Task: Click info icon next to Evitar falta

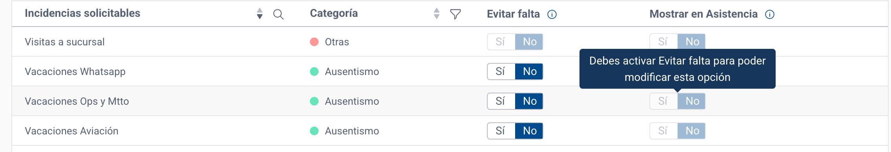Action: coord(552,14)
